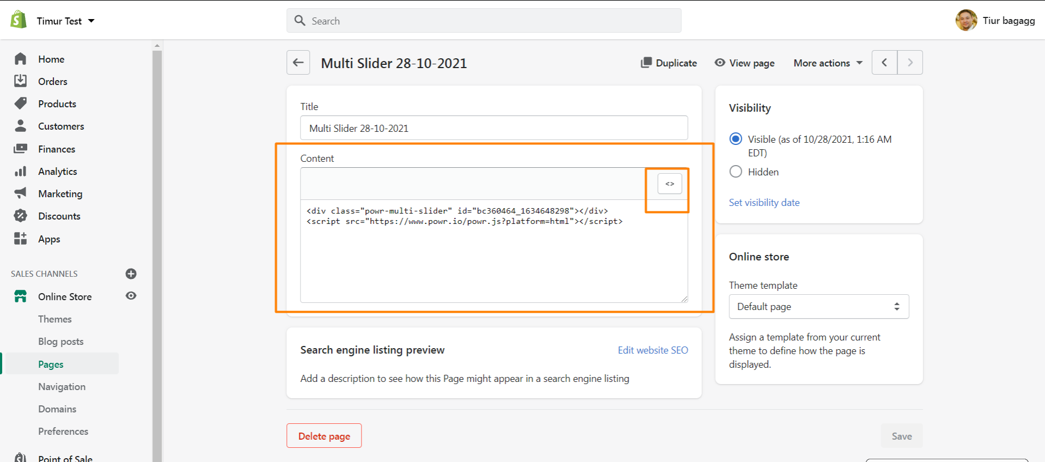Select the Visible radio button
This screenshot has height=462, width=1045.
pos(736,139)
